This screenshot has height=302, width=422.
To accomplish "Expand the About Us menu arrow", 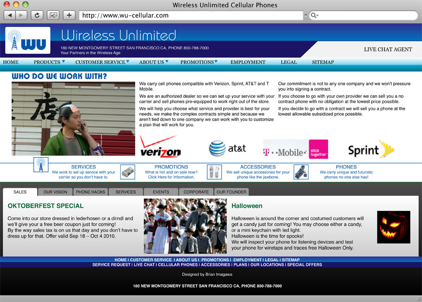I will [167, 61].
